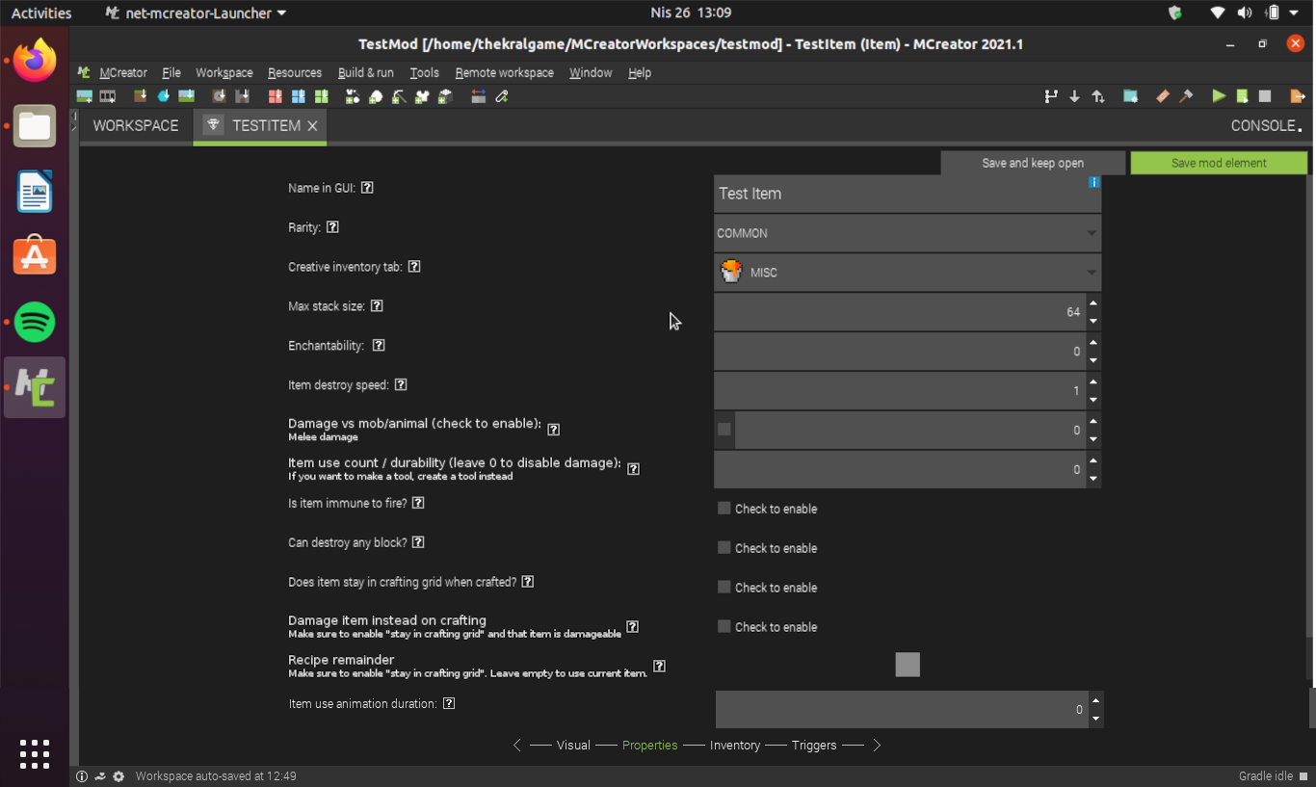The image size is (1316, 787).
Task: Click the gray stop square icon
Action: (x=1265, y=96)
